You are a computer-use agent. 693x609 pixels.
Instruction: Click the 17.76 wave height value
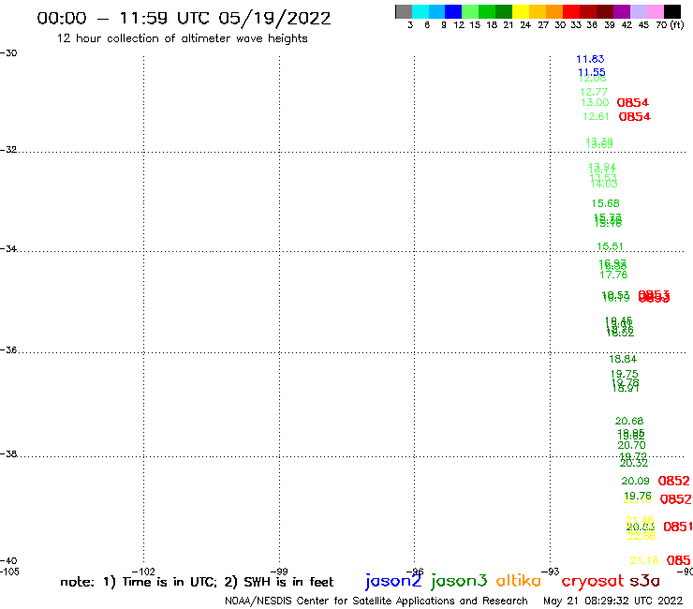click(x=613, y=275)
